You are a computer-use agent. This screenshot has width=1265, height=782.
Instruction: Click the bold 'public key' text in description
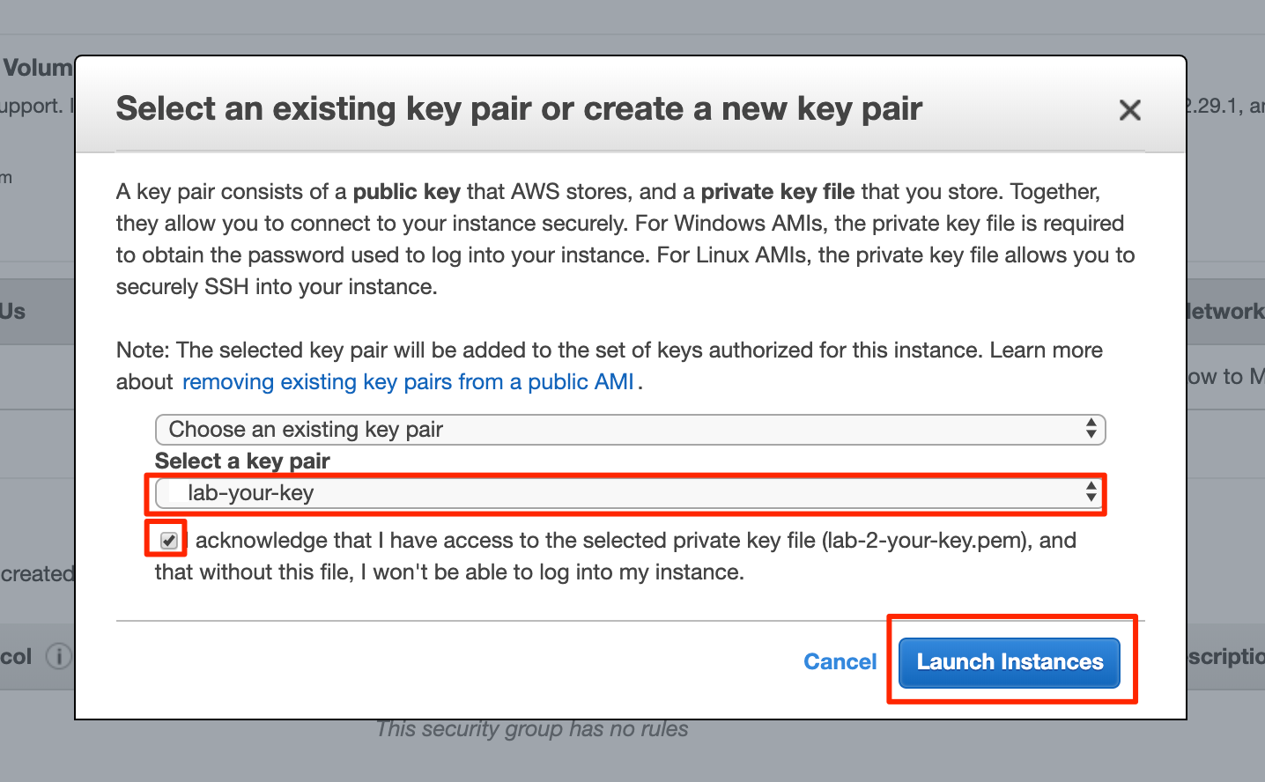[407, 191]
